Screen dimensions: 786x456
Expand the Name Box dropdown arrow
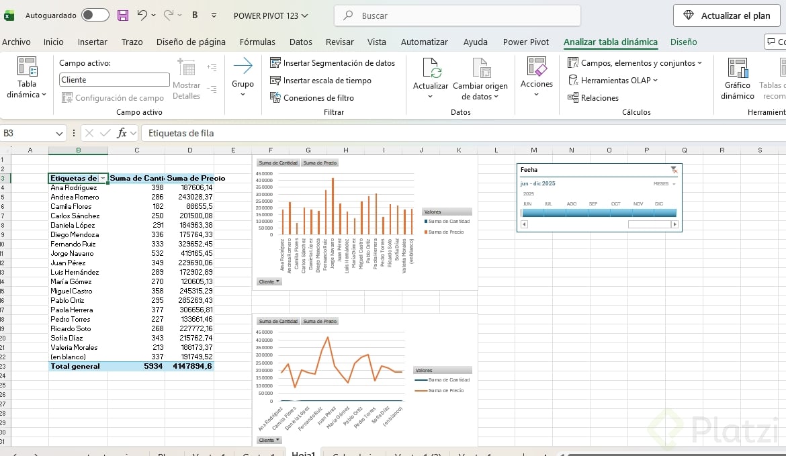pos(59,133)
